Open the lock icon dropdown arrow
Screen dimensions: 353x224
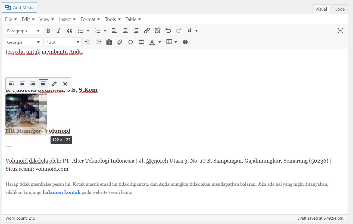196,31
